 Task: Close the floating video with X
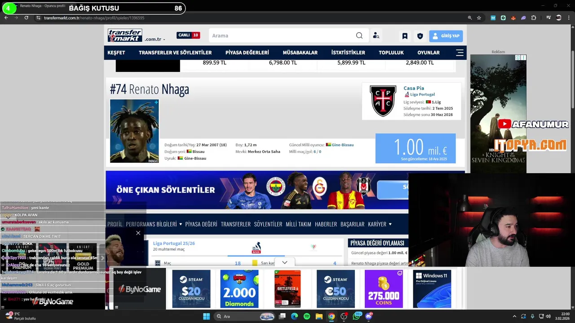tap(138, 233)
